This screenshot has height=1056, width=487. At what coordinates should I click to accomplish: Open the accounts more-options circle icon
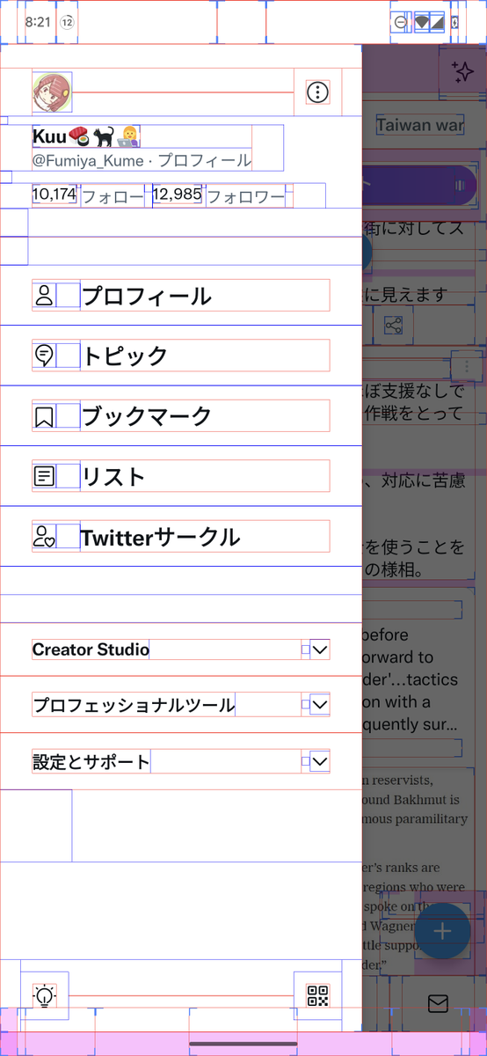(317, 92)
